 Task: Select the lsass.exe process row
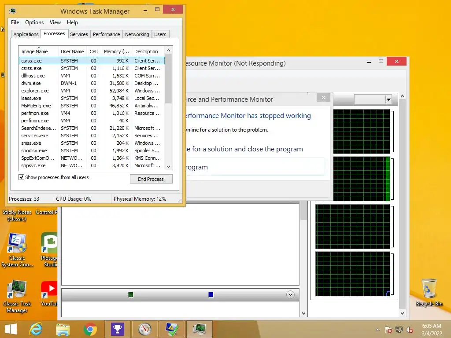tap(92, 98)
